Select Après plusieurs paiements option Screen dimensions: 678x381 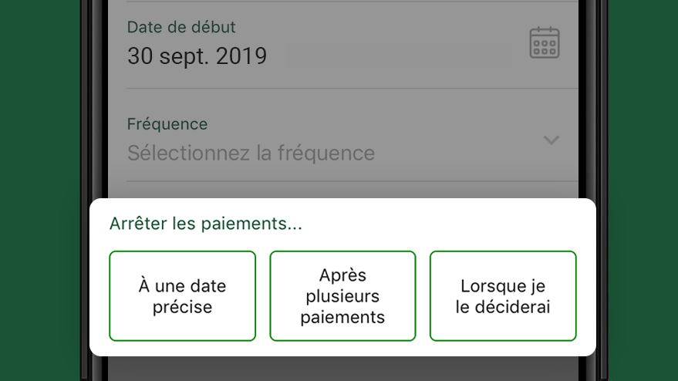(342, 296)
